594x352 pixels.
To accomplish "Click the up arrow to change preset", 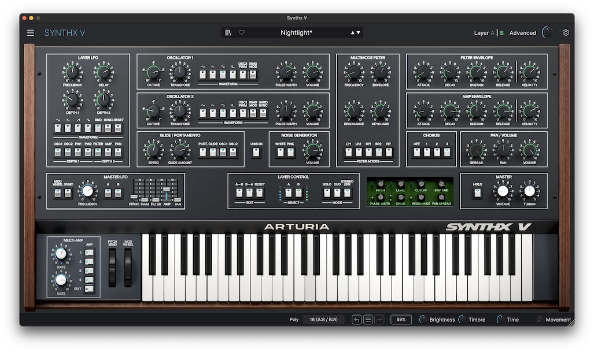I will pyautogui.click(x=352, y=32).
